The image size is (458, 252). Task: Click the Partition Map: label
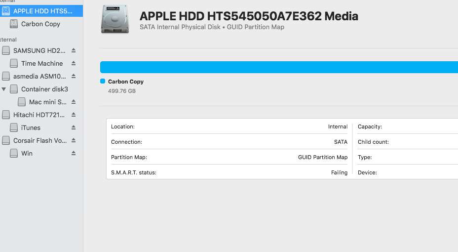(x=129, y=157)
